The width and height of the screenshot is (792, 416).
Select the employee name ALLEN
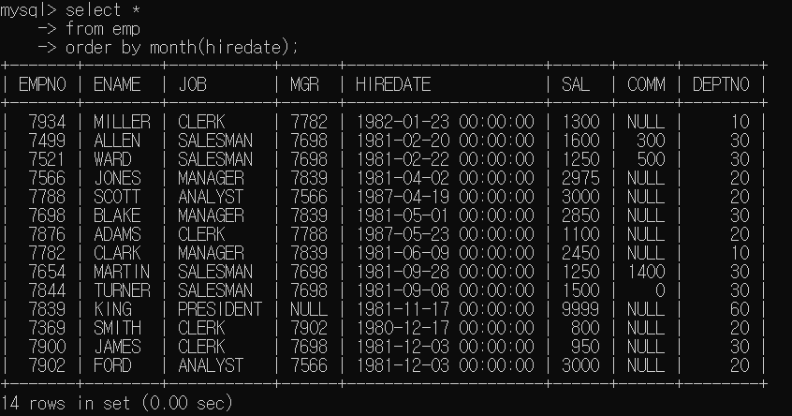pyautogui.click(x=117, y=141)
